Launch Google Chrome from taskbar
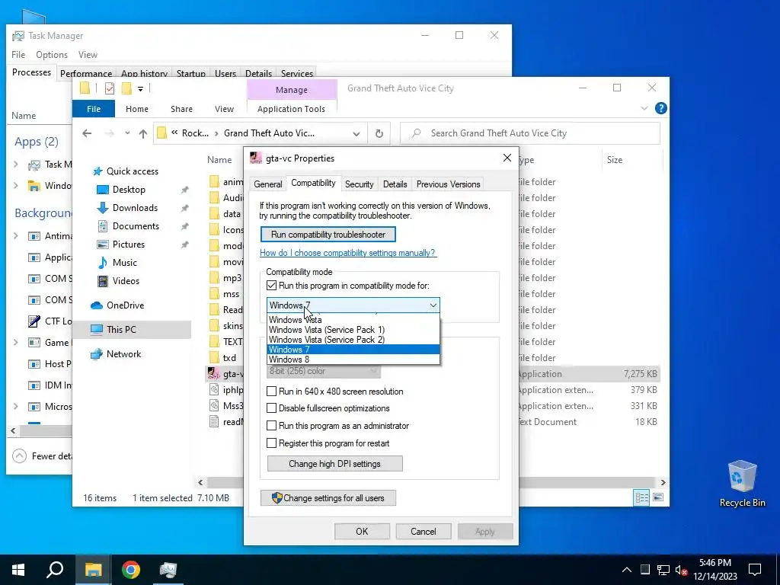This screenshot has width=780, height=585. (131, 570)
